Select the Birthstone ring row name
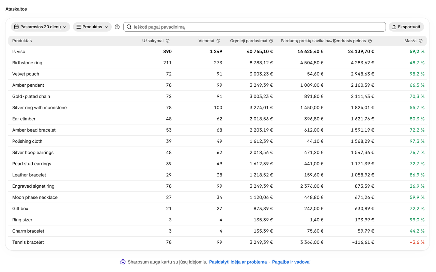The image size is (436, 272). (x=27, y=63)
